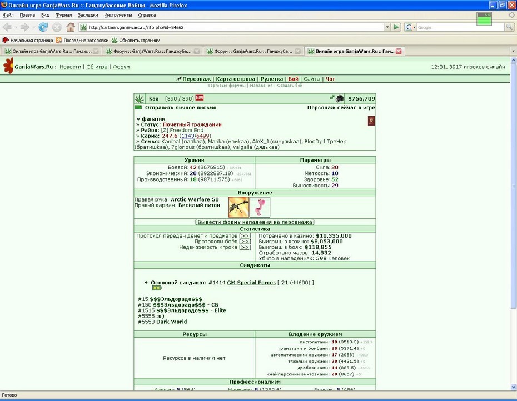The height and width of the screenshot is (401, 517).
Task: Click the envelope icon for personal letter
Action: pos(138,107)
